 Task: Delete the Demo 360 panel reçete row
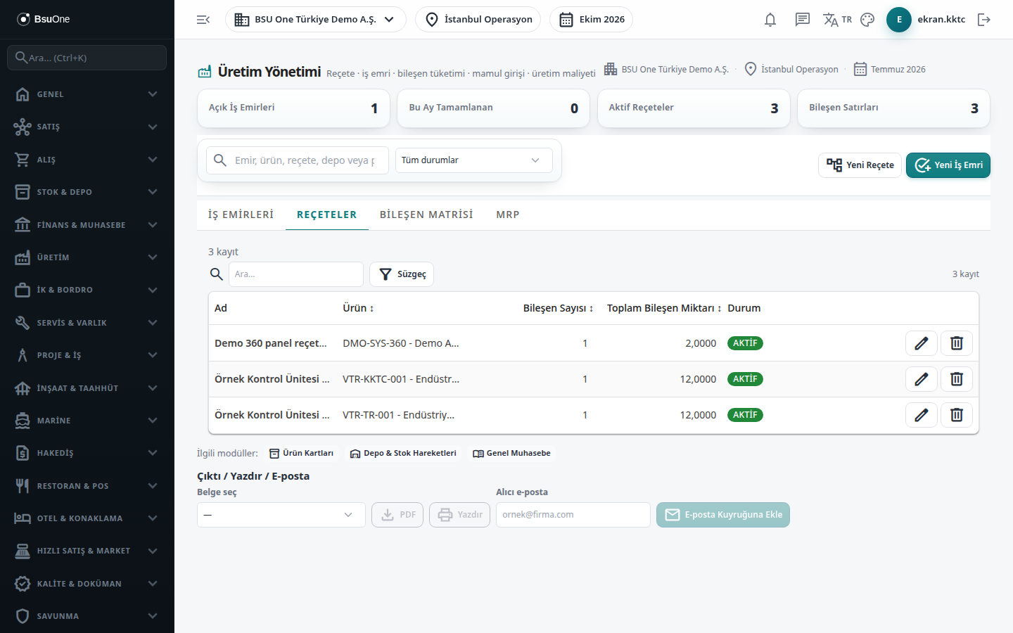pos(957,343)
